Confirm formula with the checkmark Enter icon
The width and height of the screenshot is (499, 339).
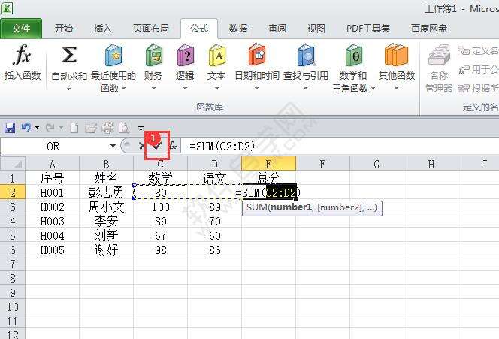pyautogui.click(x=157, y=146)
